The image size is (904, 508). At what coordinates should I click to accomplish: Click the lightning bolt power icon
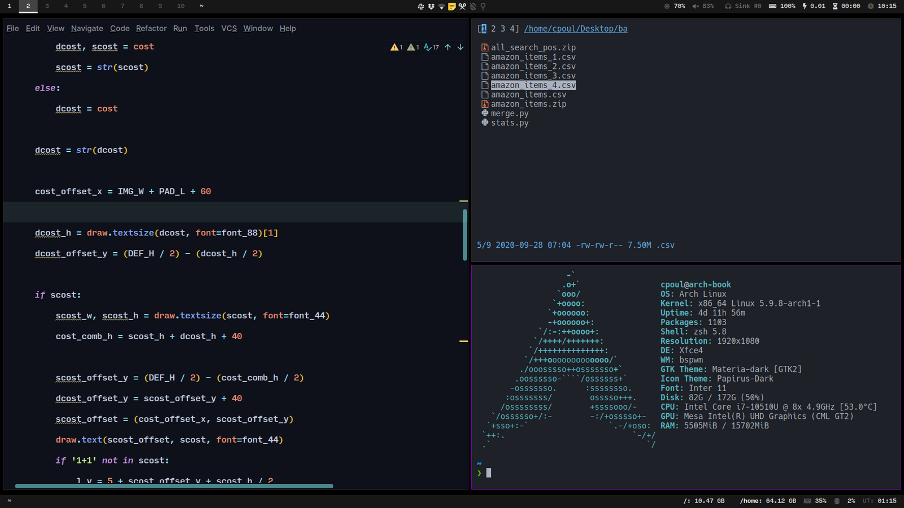[x=805, y=6]
